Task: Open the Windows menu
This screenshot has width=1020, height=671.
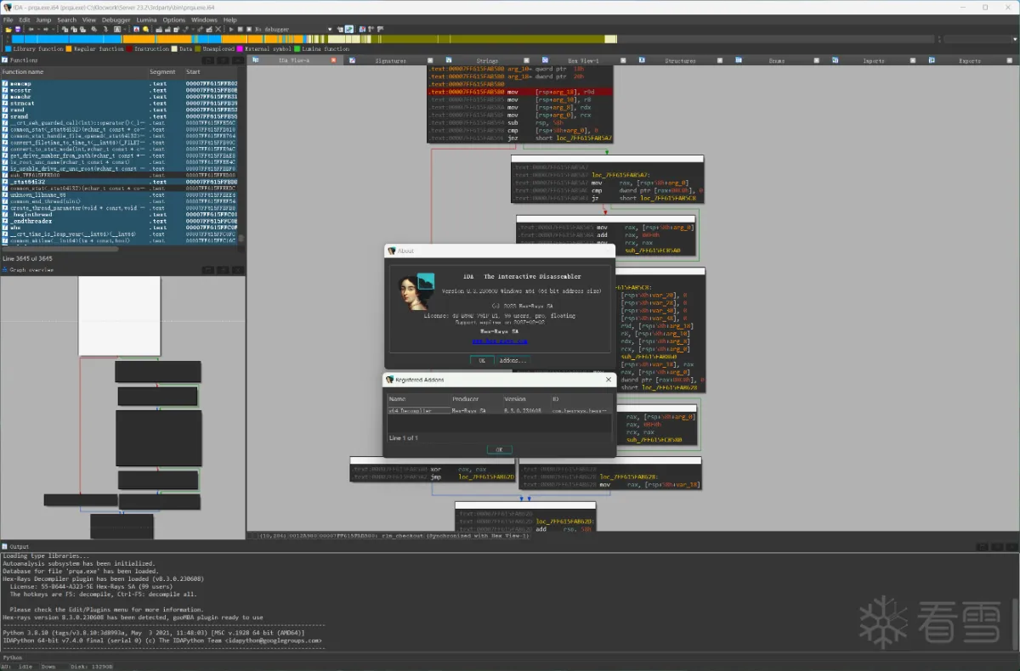Action: click(204, 20)
